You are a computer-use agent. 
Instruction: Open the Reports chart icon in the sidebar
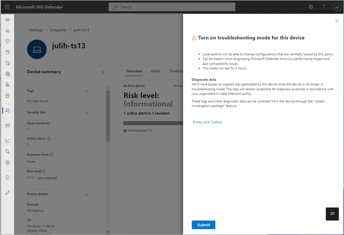click(8, 140)
